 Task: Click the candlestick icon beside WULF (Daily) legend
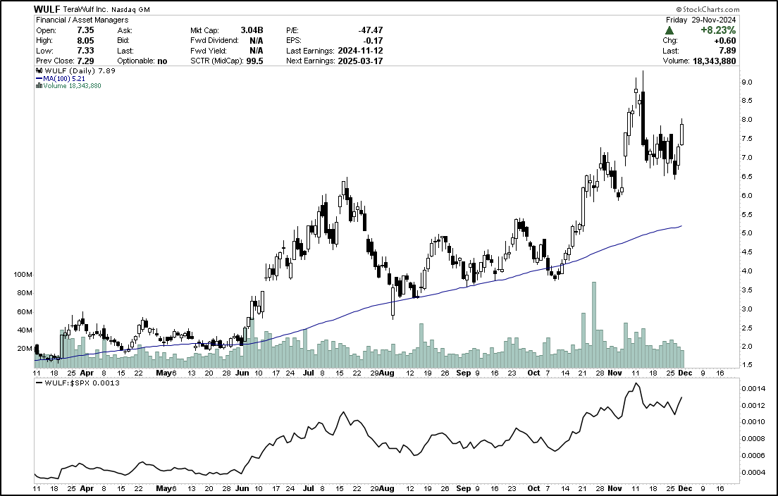(x=39, y=71)
